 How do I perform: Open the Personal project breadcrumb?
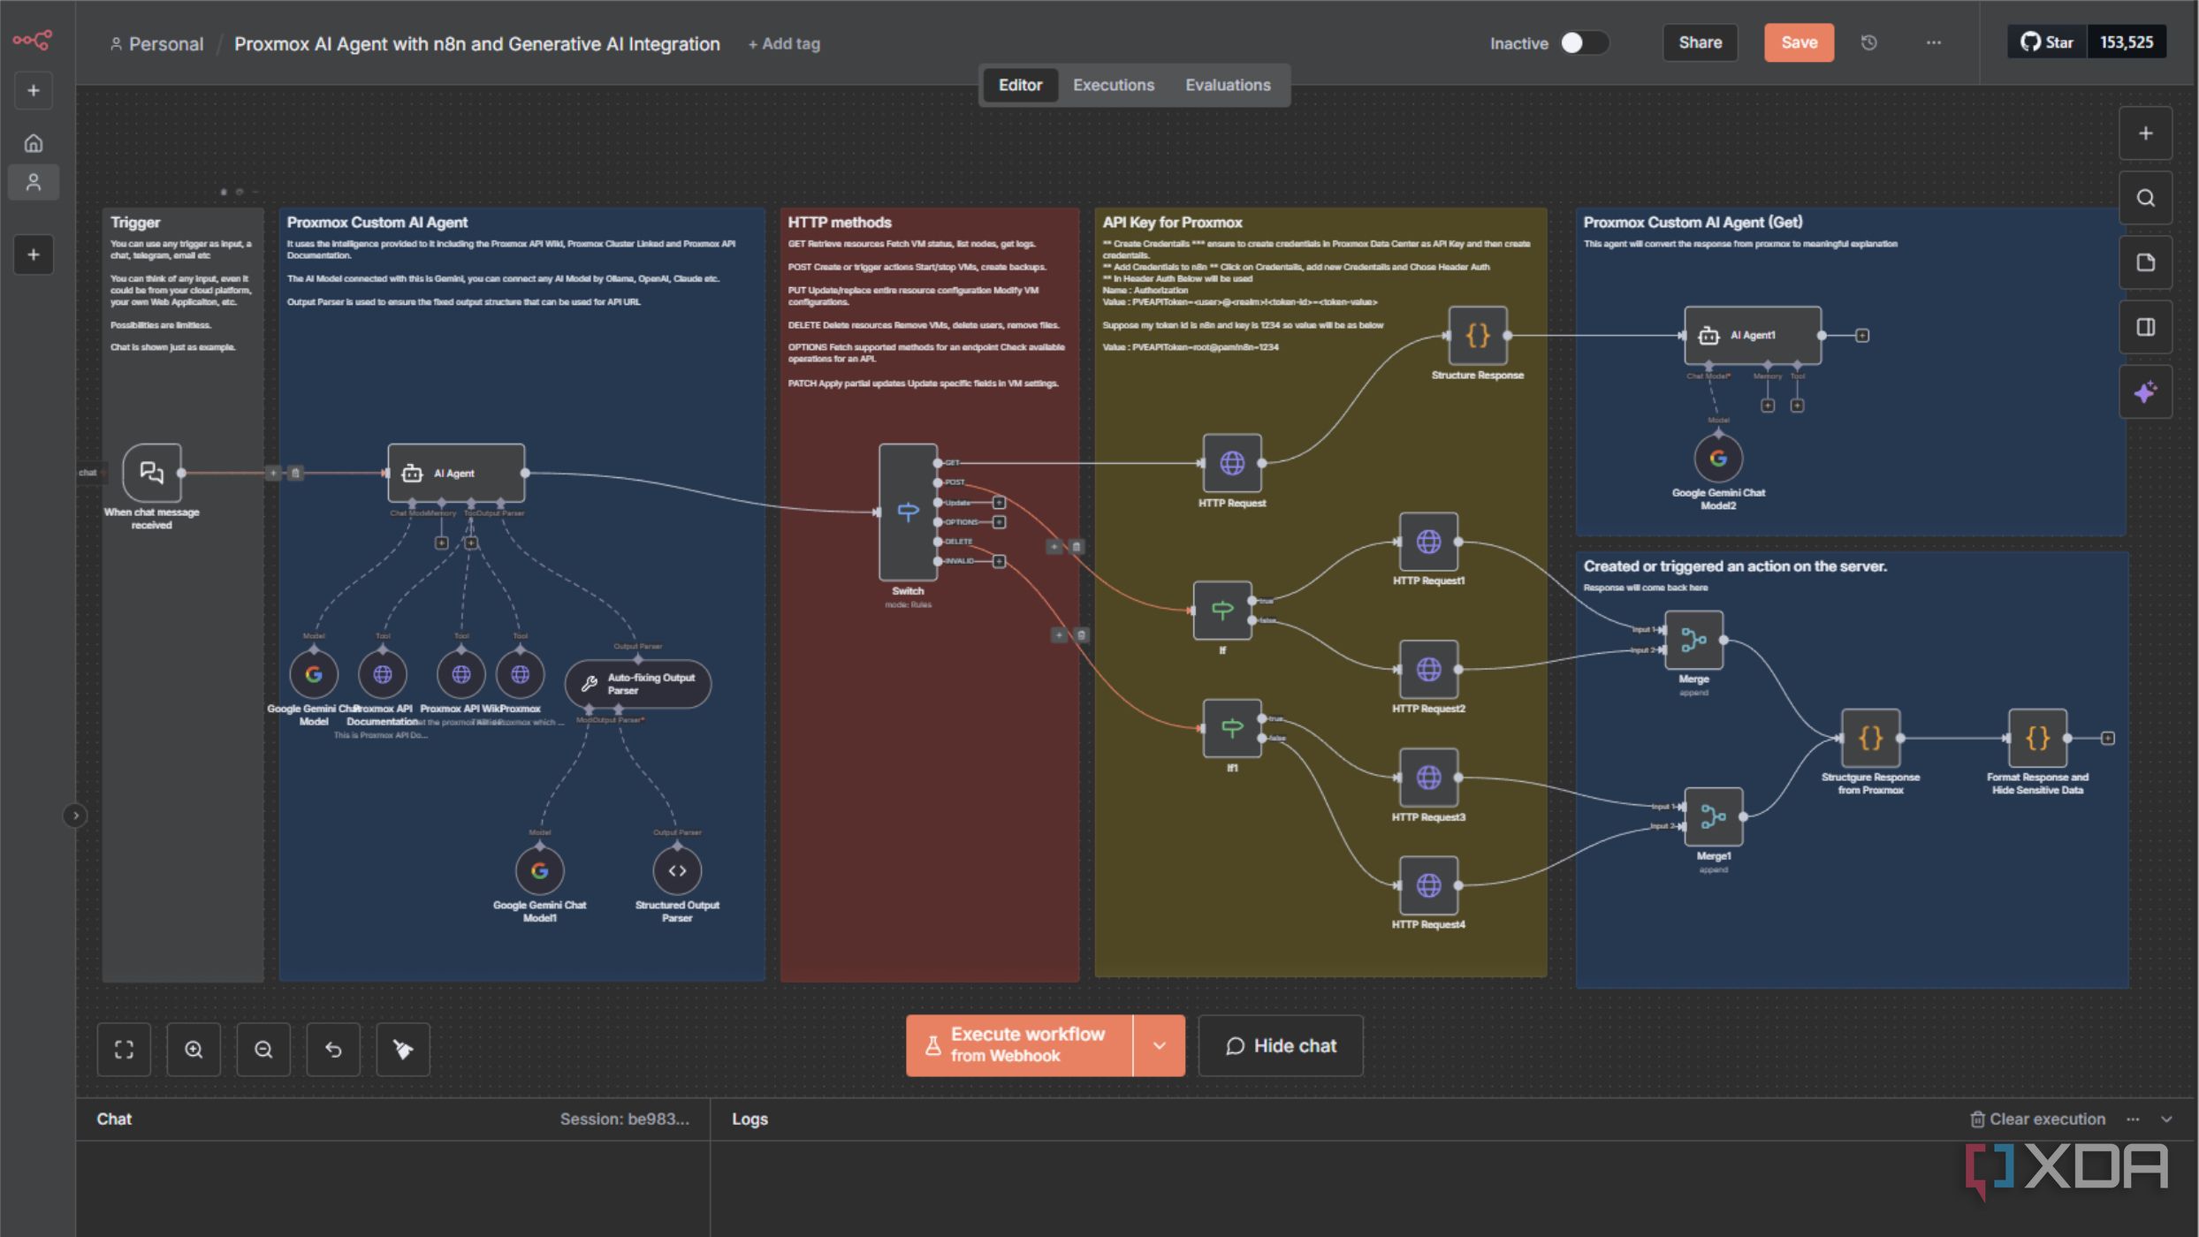coord(156,43)
